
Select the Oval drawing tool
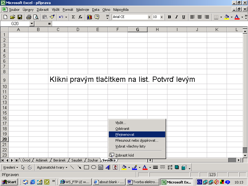[x=94, y=167]
